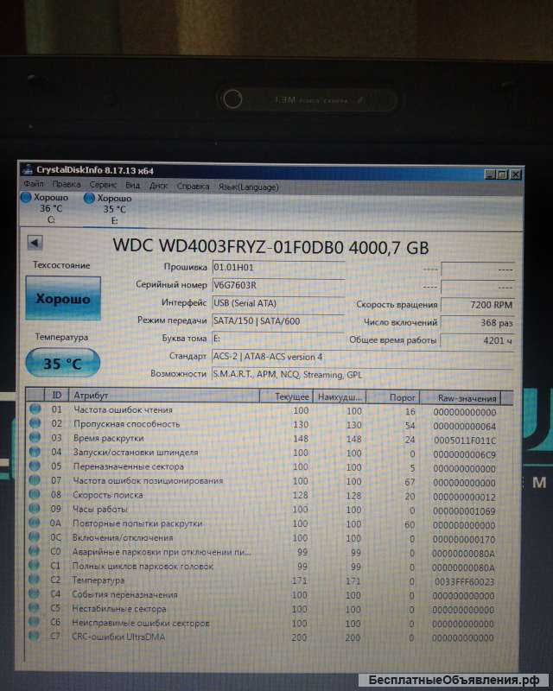Click raw value 0033FFF60023
The width and height of the screenshot is (553, 691).
464,581
